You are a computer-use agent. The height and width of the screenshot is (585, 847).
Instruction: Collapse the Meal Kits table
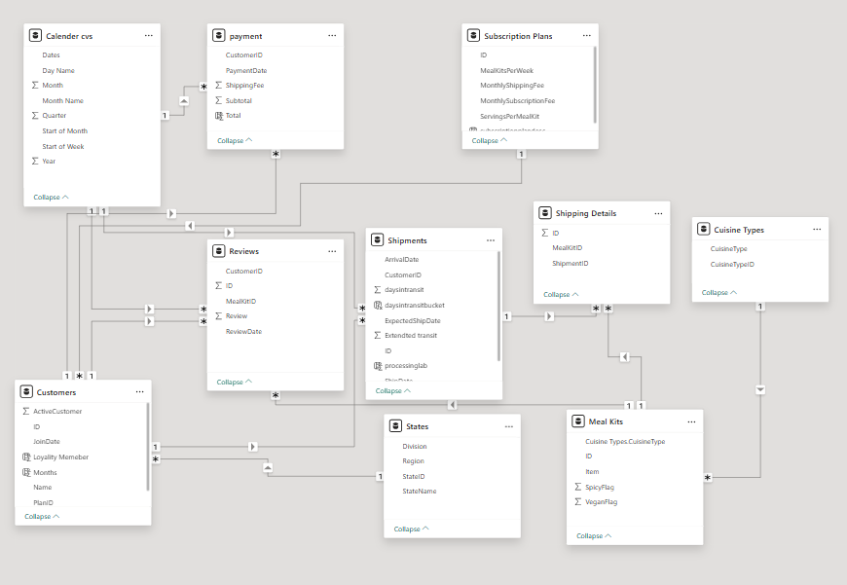[594, 535]
